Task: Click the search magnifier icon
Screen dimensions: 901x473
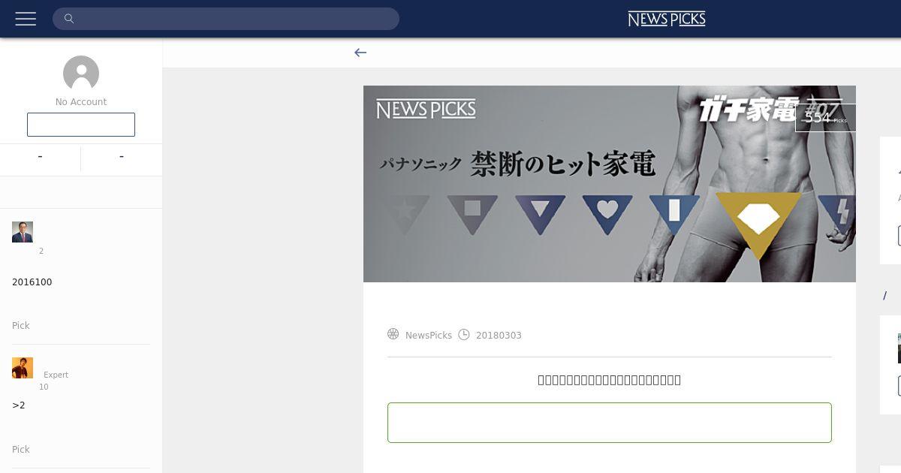Action: 69,19
